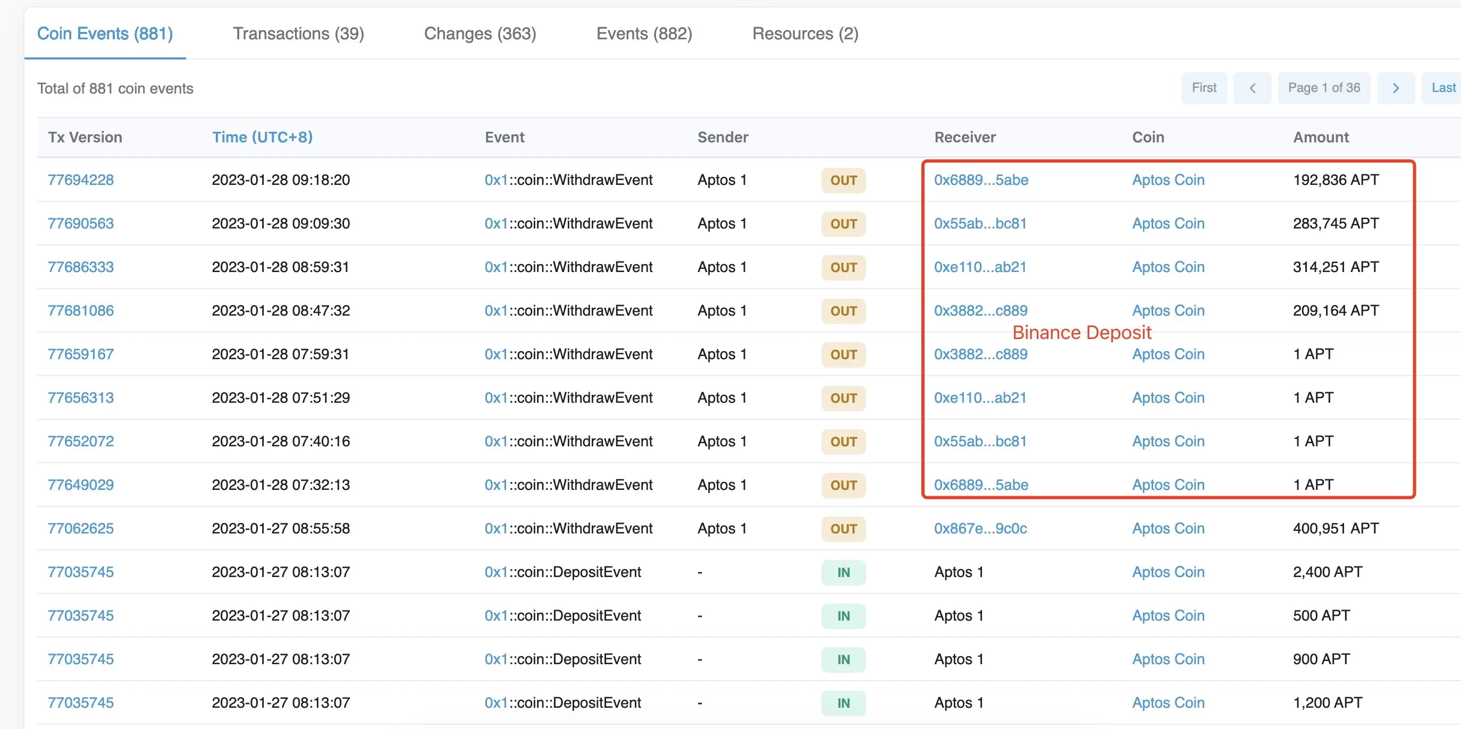Screen dimensions: 1461x729
Task: Click the First page button
Action: click(1204, 88)
